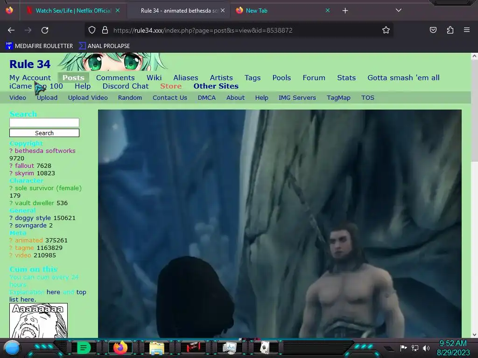Open the fallout tag
Screen dimensions: 478x358
[24, 165]
